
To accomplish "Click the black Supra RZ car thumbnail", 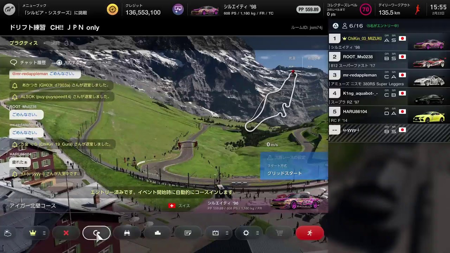I will (x=429, y=98).
